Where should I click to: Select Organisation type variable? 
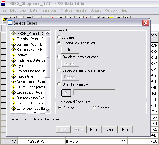pos(28,92)
